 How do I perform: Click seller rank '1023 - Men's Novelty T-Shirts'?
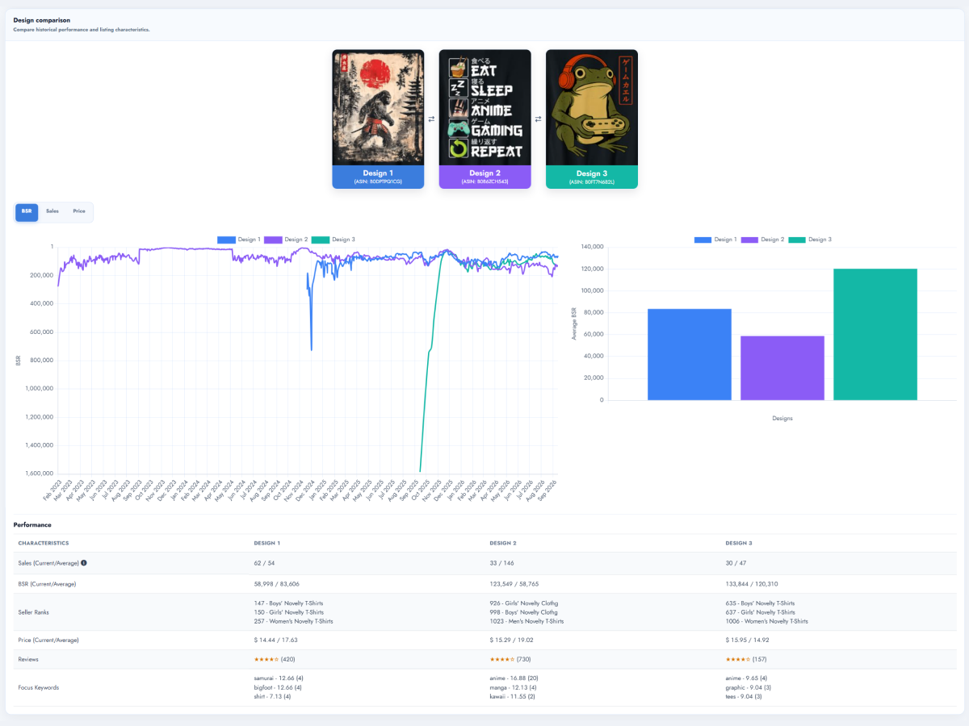click(x=526, y=621)
